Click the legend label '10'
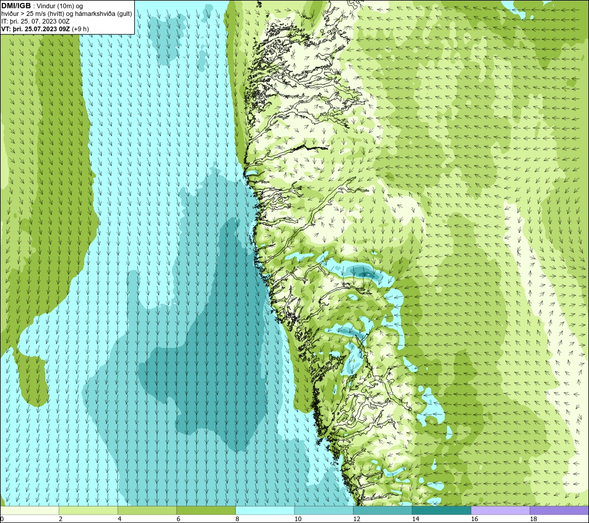Viewport: 589px width, 523px height. tap(297, 519)
